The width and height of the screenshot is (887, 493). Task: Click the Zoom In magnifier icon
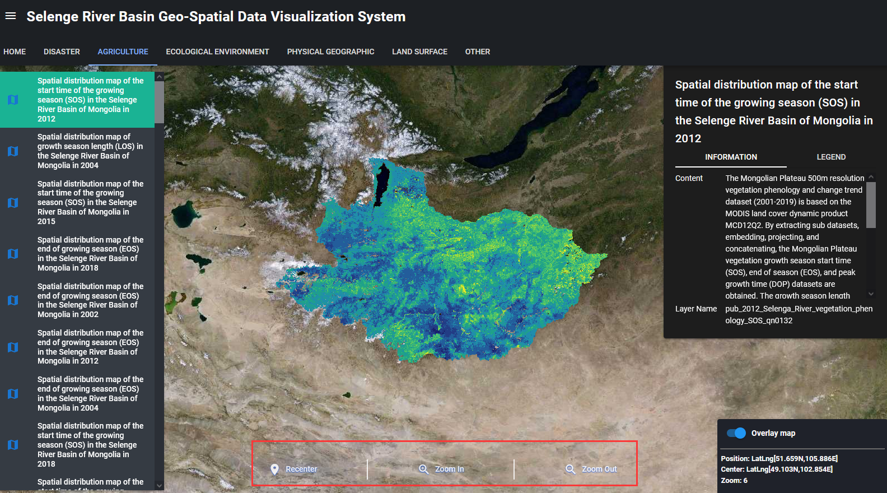[x=424, y=469]
